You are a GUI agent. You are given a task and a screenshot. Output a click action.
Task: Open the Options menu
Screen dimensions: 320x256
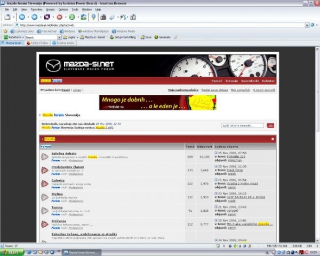(63, 10)
